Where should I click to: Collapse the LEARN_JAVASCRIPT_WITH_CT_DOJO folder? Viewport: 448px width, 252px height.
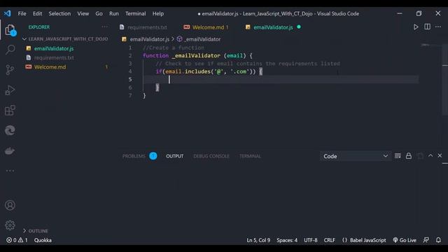pyautogui.click(x=65, y=39)
